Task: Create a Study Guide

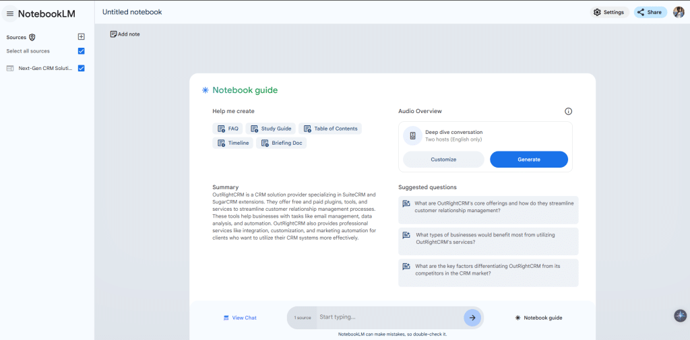Action: [x=271, y=129]
